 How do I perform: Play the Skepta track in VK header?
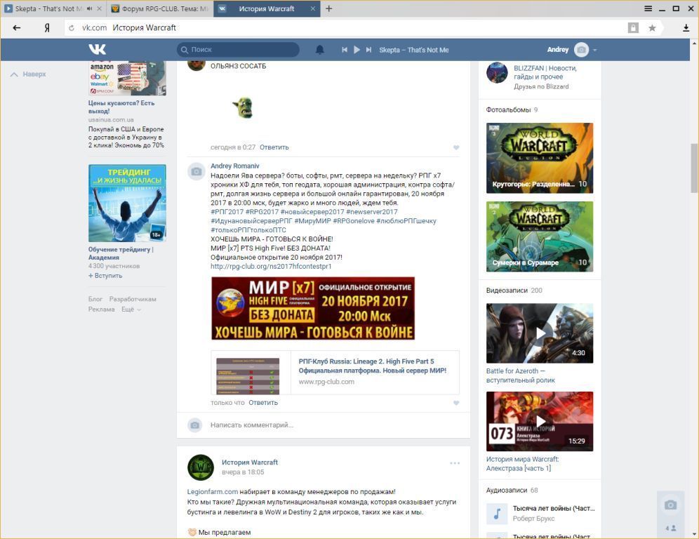(x=357, y=50)
